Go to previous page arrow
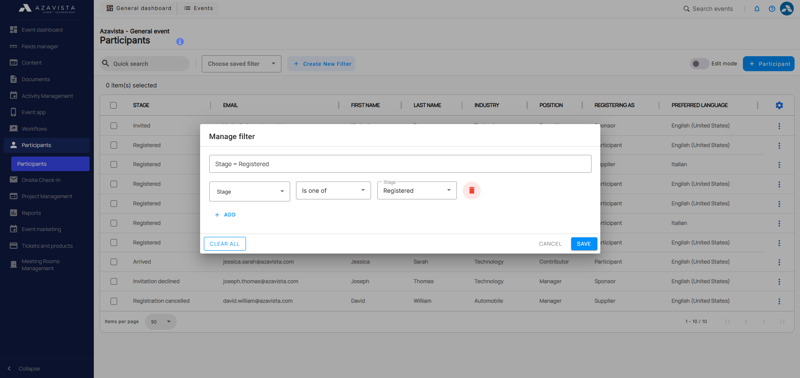The height and width of the screenshot is (378, 800). (746, 322)
